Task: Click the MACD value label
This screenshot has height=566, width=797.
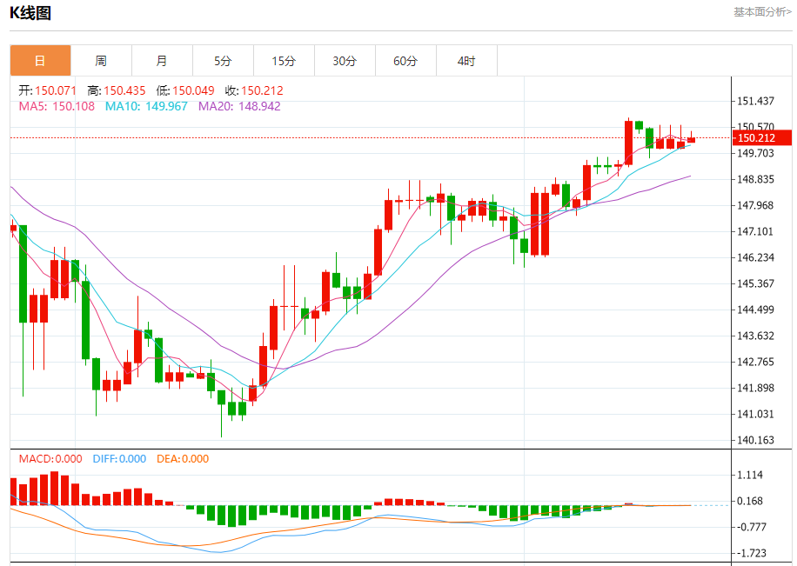Action: (50, 459)
